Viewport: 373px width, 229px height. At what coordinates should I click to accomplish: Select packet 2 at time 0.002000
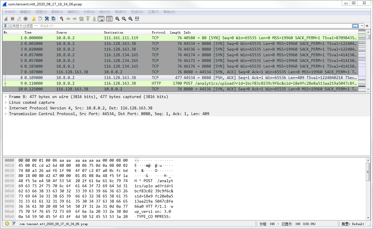(x=180, y=43)
